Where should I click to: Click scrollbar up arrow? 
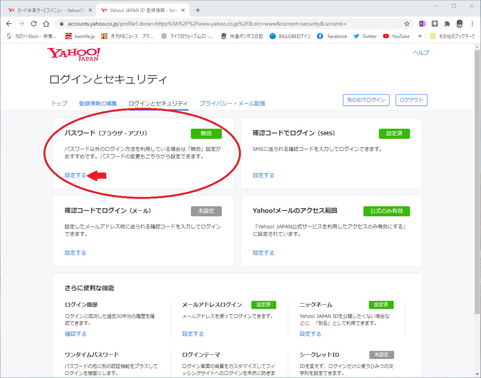[x=477, y=47]
